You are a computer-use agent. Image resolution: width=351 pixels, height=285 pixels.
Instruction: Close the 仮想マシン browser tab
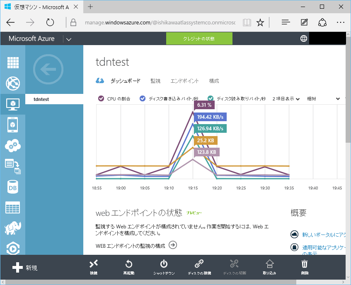pos(76,7)
